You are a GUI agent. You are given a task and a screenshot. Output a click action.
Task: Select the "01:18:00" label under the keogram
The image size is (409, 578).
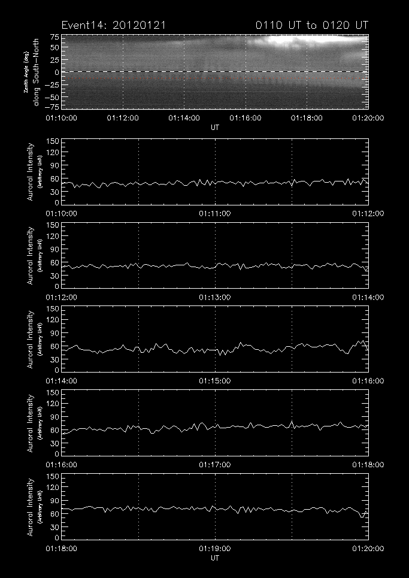click(307, 118)
